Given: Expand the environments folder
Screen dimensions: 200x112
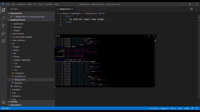Looking at the screenshot, I should point(18,34).
